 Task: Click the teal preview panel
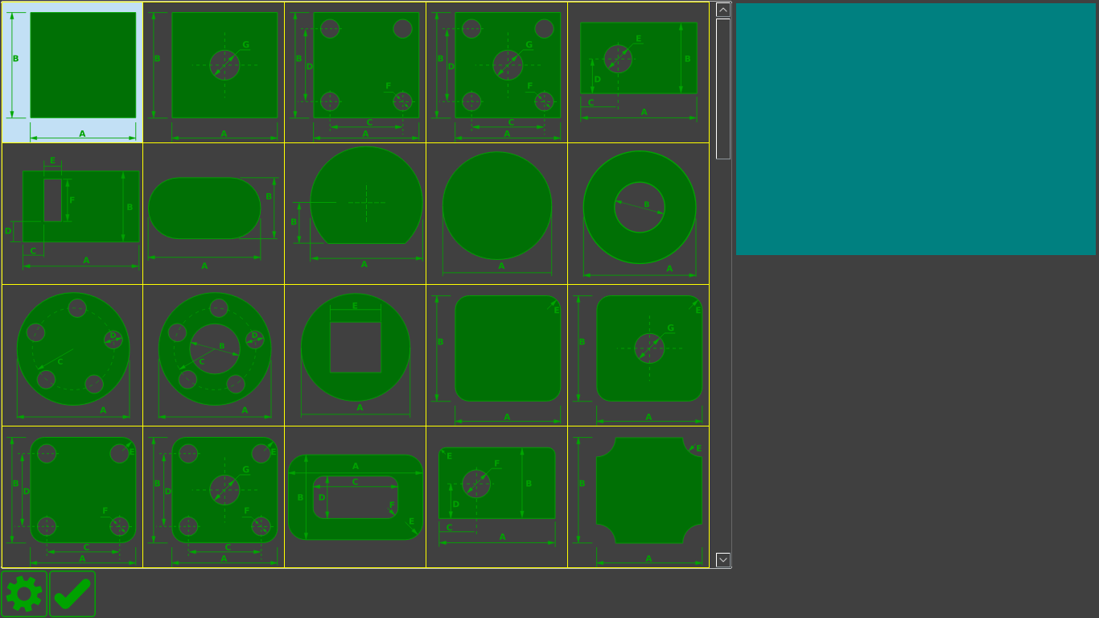(916, 129)
